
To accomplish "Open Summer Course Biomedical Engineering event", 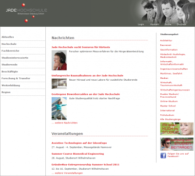I will pos(78,154).
